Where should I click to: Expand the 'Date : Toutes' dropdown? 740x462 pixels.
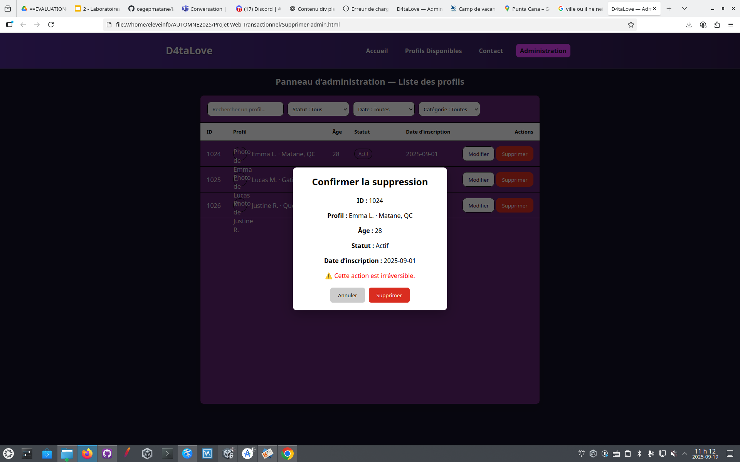(x=384, y=109)
